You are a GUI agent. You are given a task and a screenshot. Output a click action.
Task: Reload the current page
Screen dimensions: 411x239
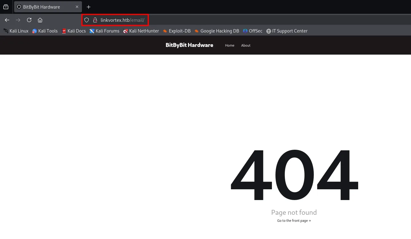29,20
